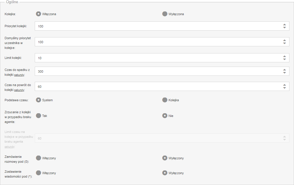Select Nie for Zrzucanie z kolejki
The height and width of the screenshot is (185, 294).
(x=165, y=116)
